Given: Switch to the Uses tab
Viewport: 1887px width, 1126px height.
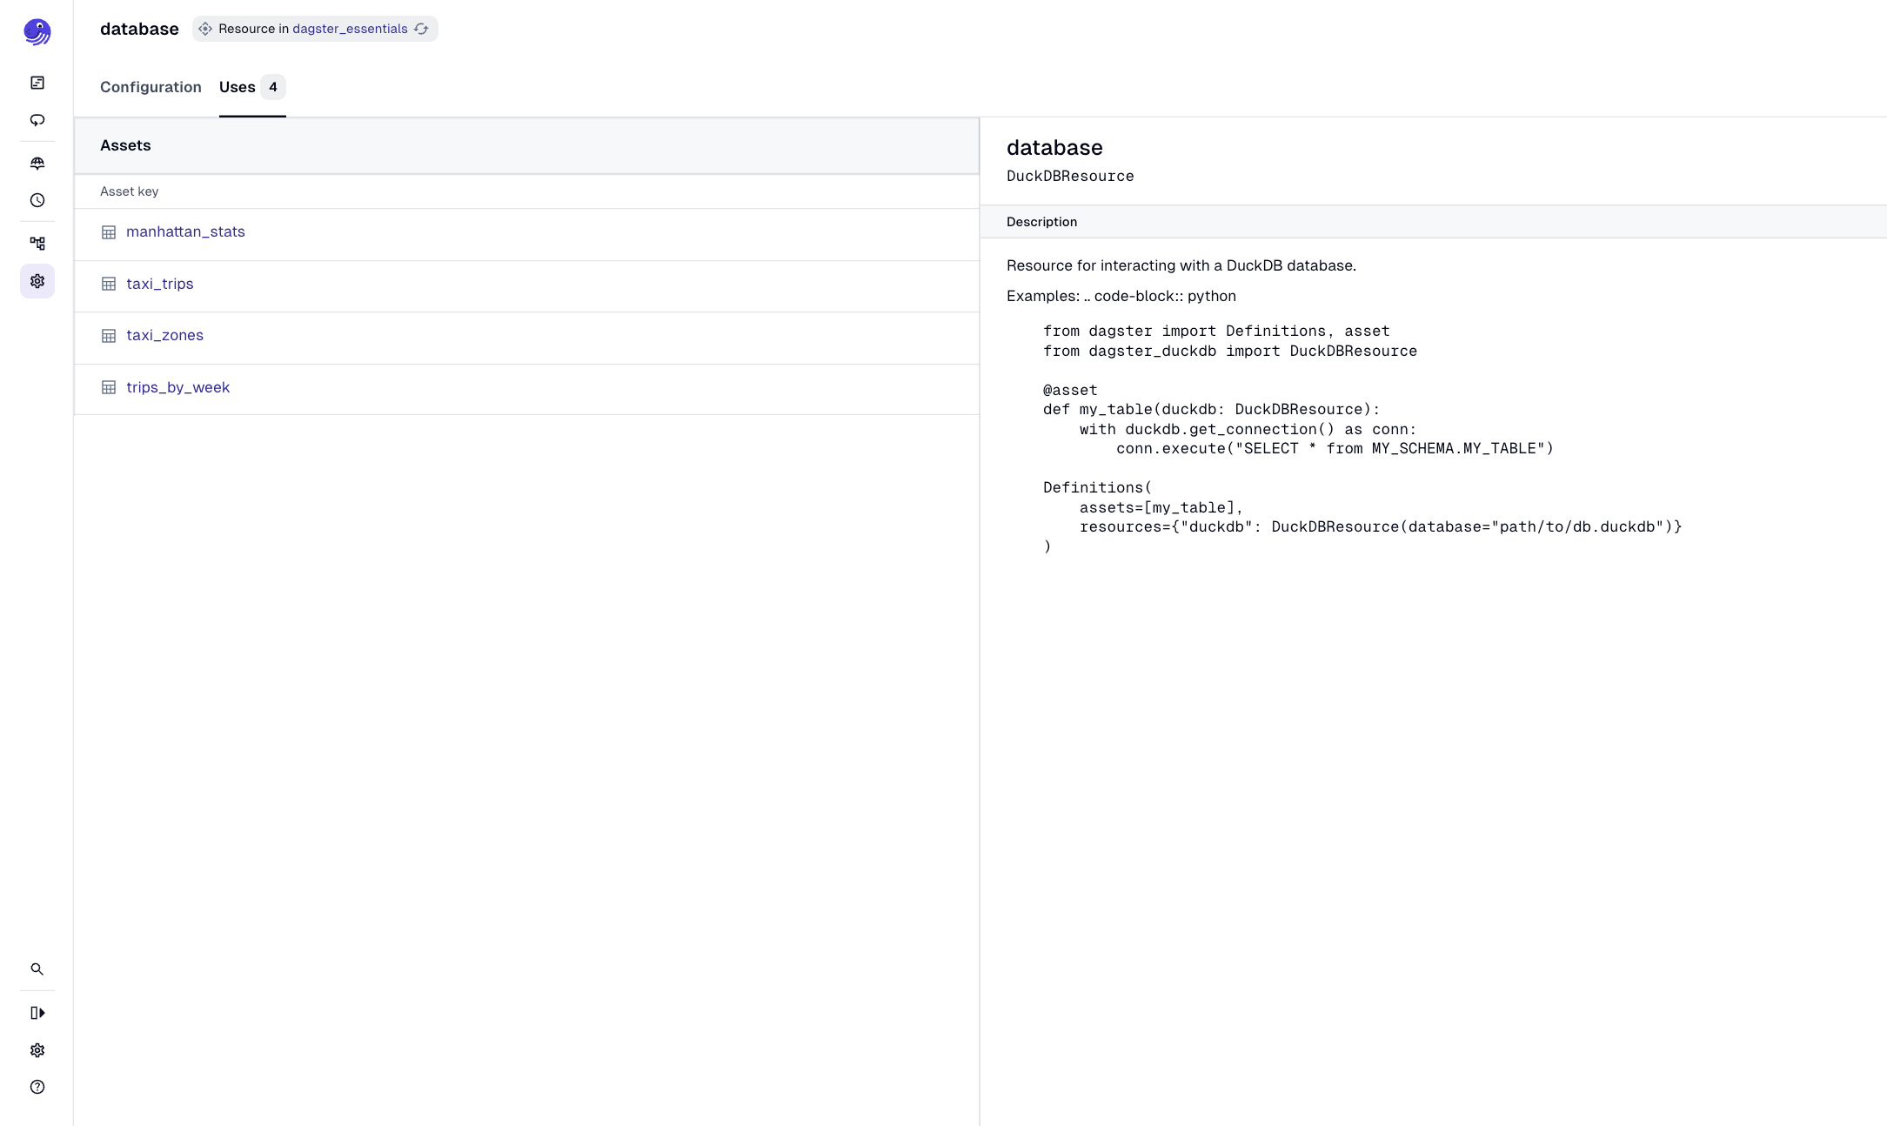Looking at the screenshot, I should (236, 87).
